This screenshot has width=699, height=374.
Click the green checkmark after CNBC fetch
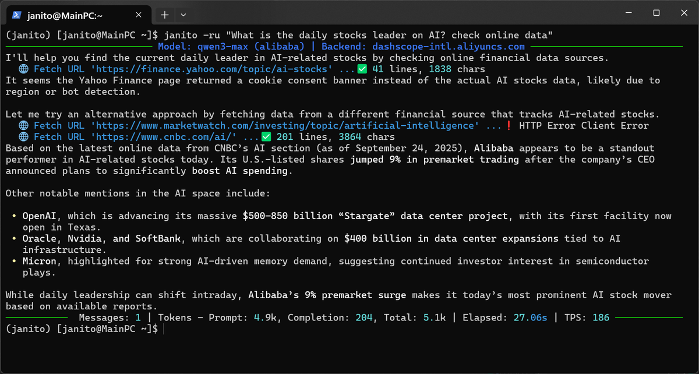pyautogui.click(x=266, y=137)
